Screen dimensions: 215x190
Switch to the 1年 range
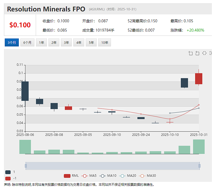(41, 42)
